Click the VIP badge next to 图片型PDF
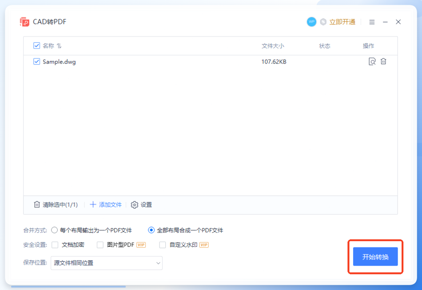This screenshot has height=290, width=422. tap(141, 245)
